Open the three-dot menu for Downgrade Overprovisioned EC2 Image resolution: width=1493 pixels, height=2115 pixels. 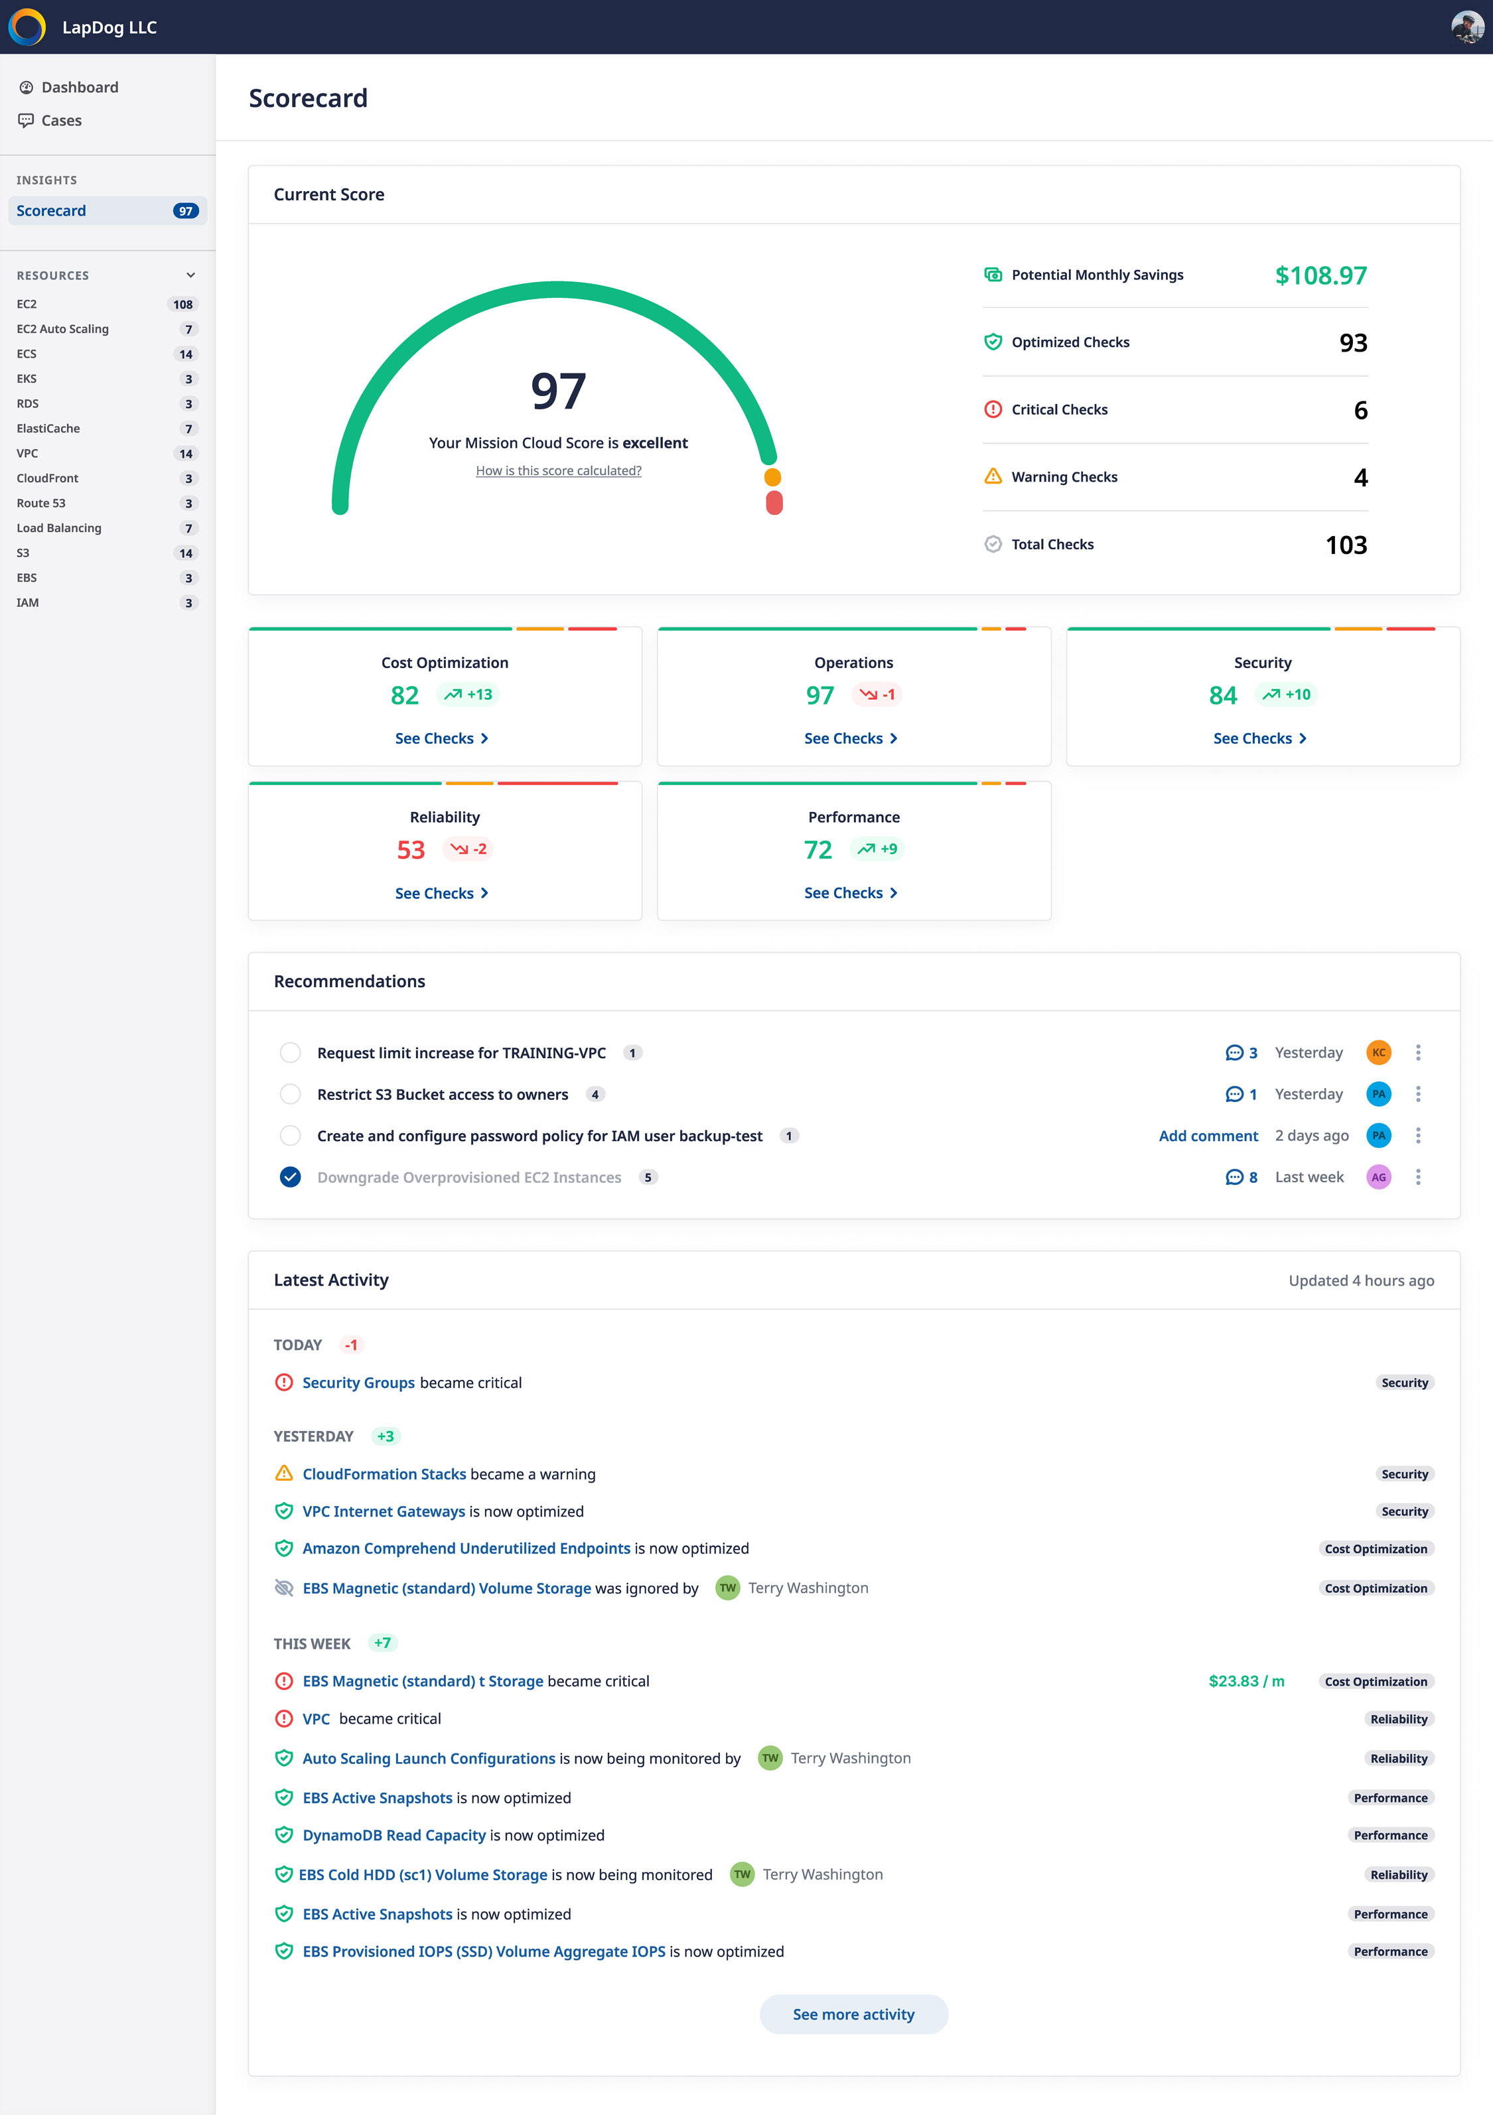[x=1417, y=1178]
